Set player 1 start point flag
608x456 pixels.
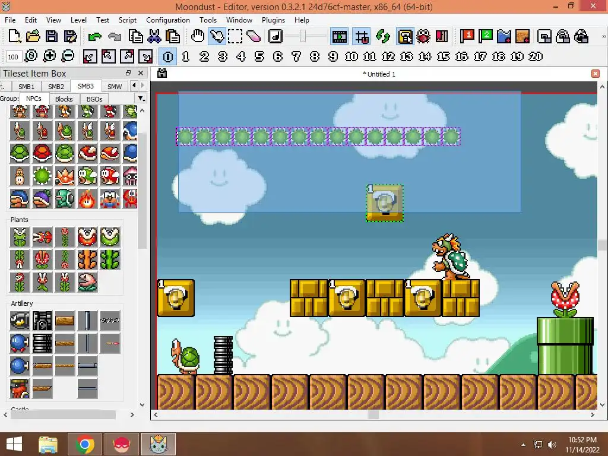467,36
